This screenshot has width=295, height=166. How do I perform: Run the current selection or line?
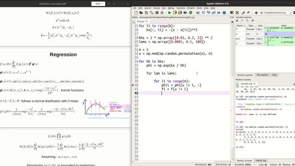(185, 12)
